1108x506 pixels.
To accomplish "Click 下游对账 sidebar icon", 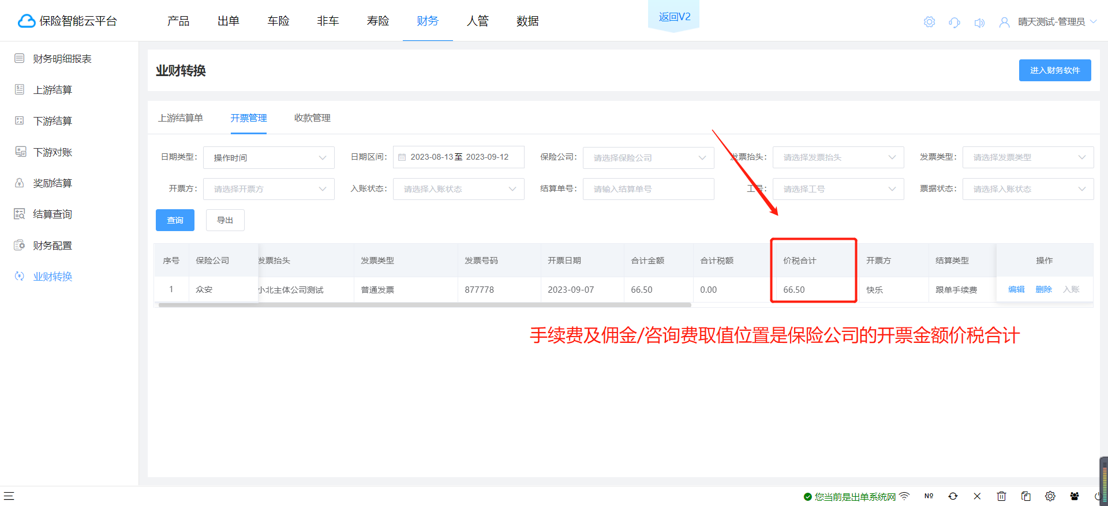I will point(20,152).
